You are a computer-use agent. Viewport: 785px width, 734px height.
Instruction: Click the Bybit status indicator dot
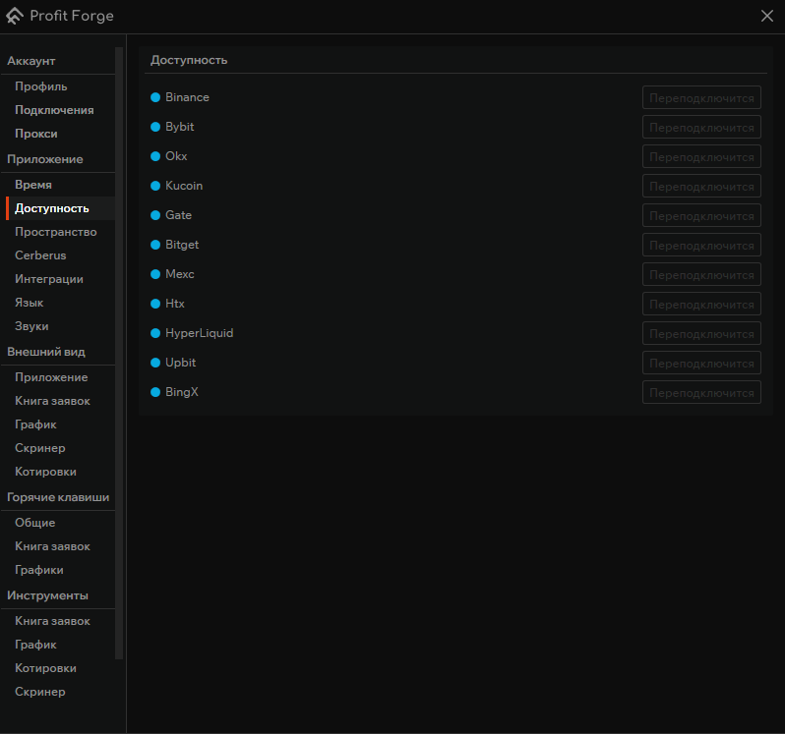point(155,127)
